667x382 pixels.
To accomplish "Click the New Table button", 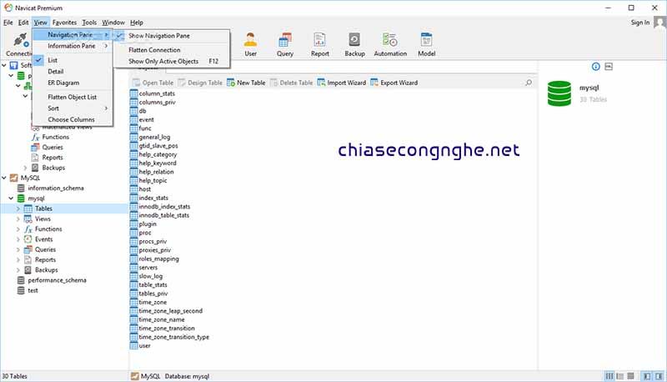I will 246,83.
